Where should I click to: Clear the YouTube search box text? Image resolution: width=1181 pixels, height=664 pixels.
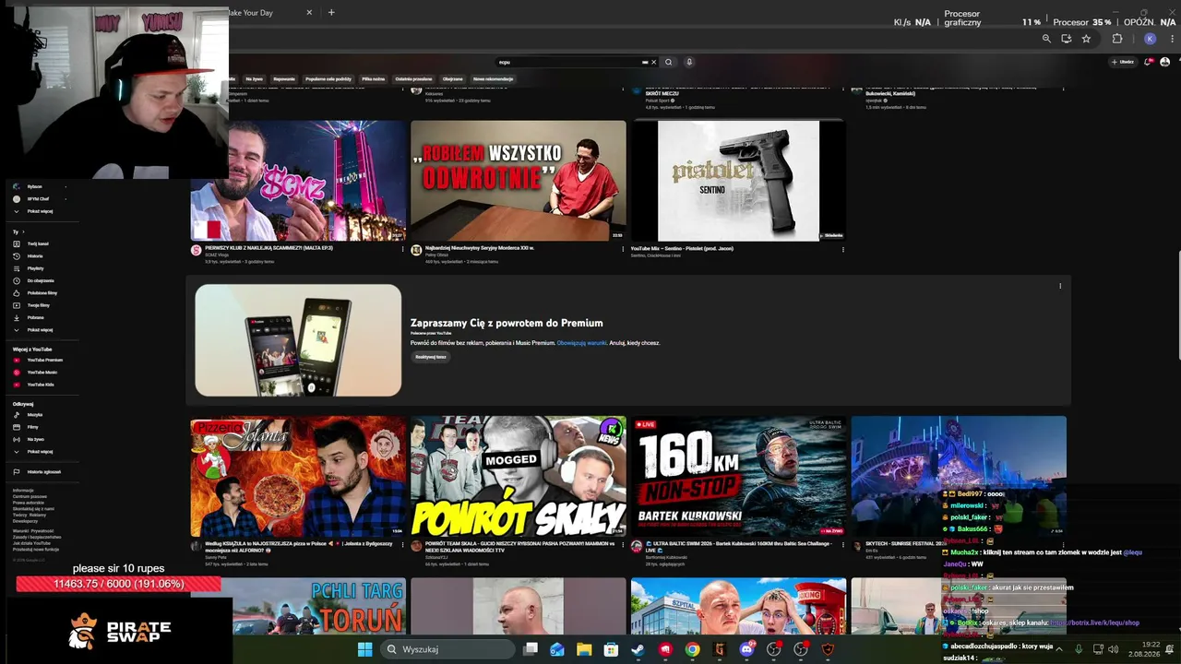click(654, 62)
